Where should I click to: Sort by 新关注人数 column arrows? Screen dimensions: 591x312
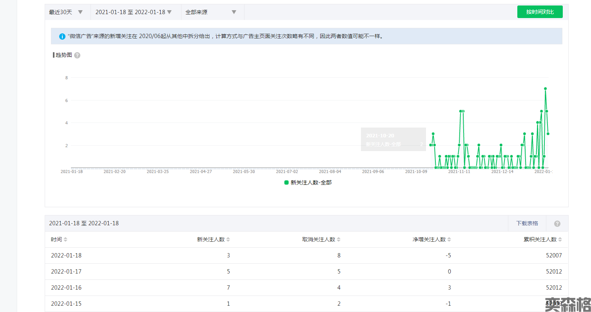point(228,240)
